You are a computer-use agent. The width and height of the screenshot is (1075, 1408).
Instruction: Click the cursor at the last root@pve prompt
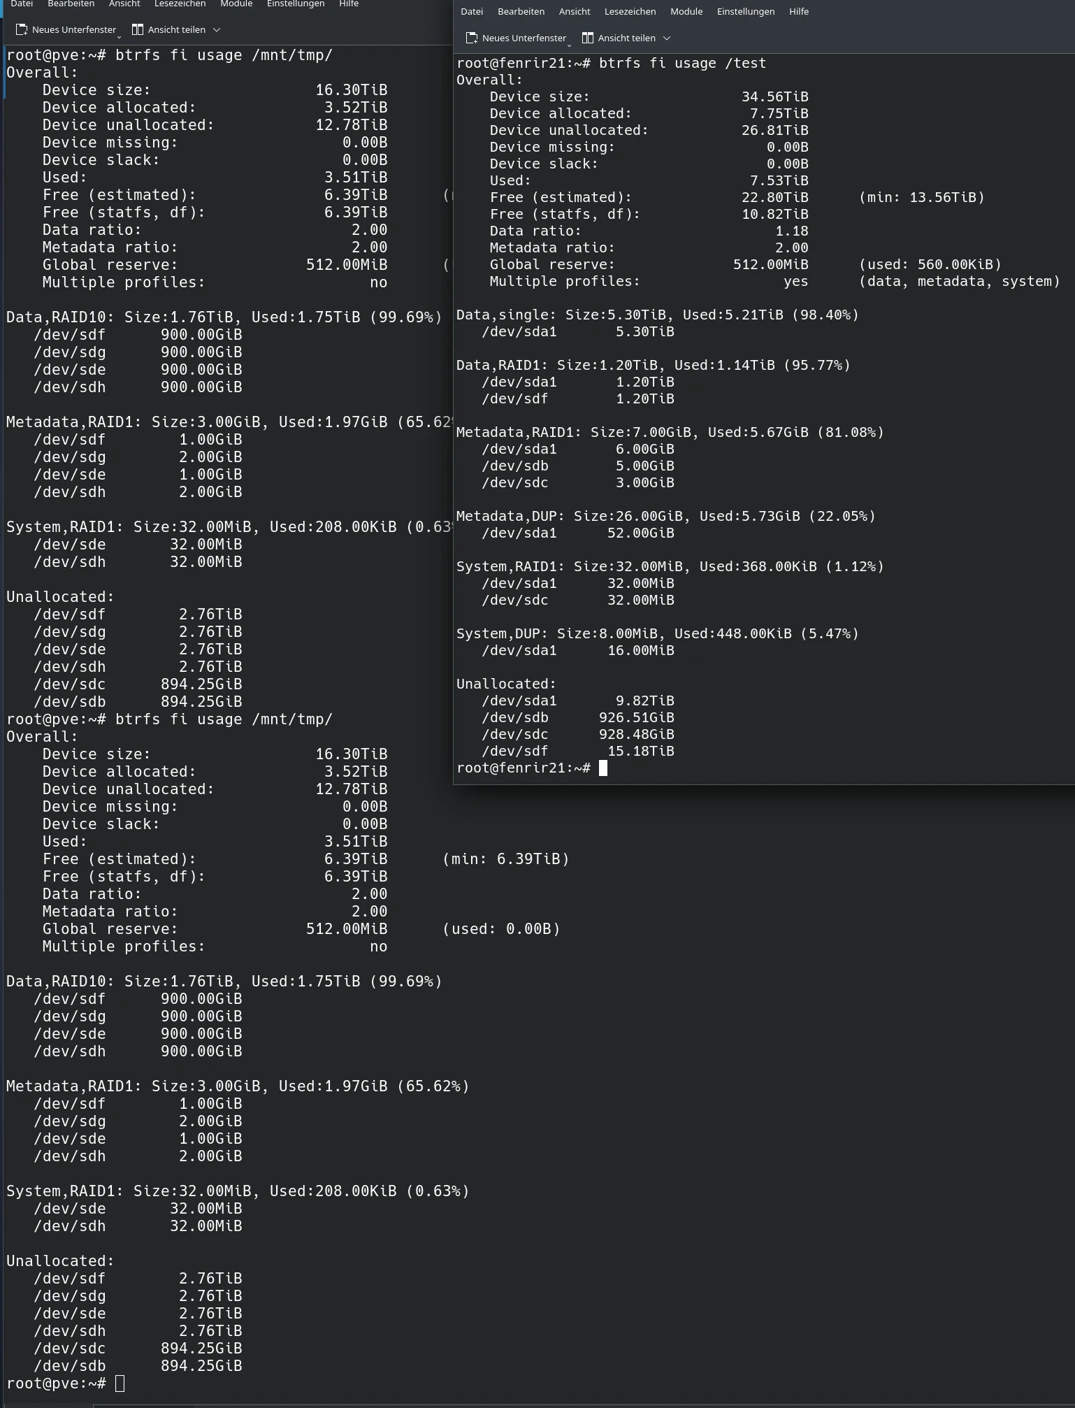(x=120, y=1384)
